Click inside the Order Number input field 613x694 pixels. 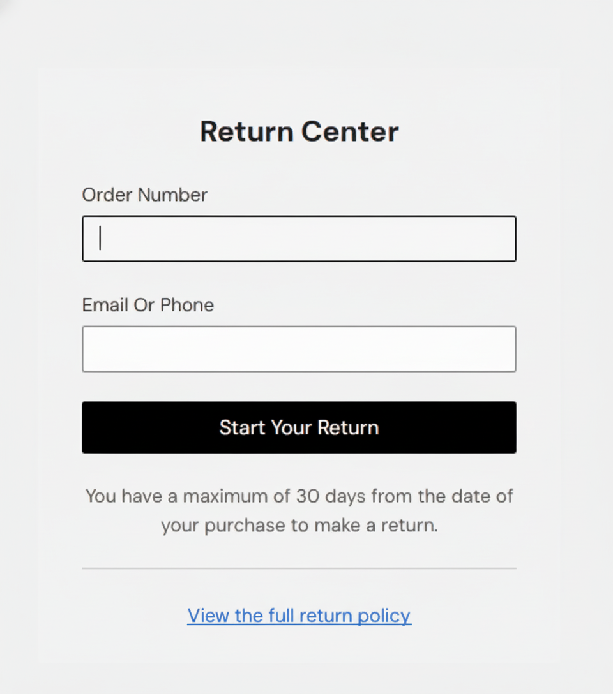tap(299, 239)
